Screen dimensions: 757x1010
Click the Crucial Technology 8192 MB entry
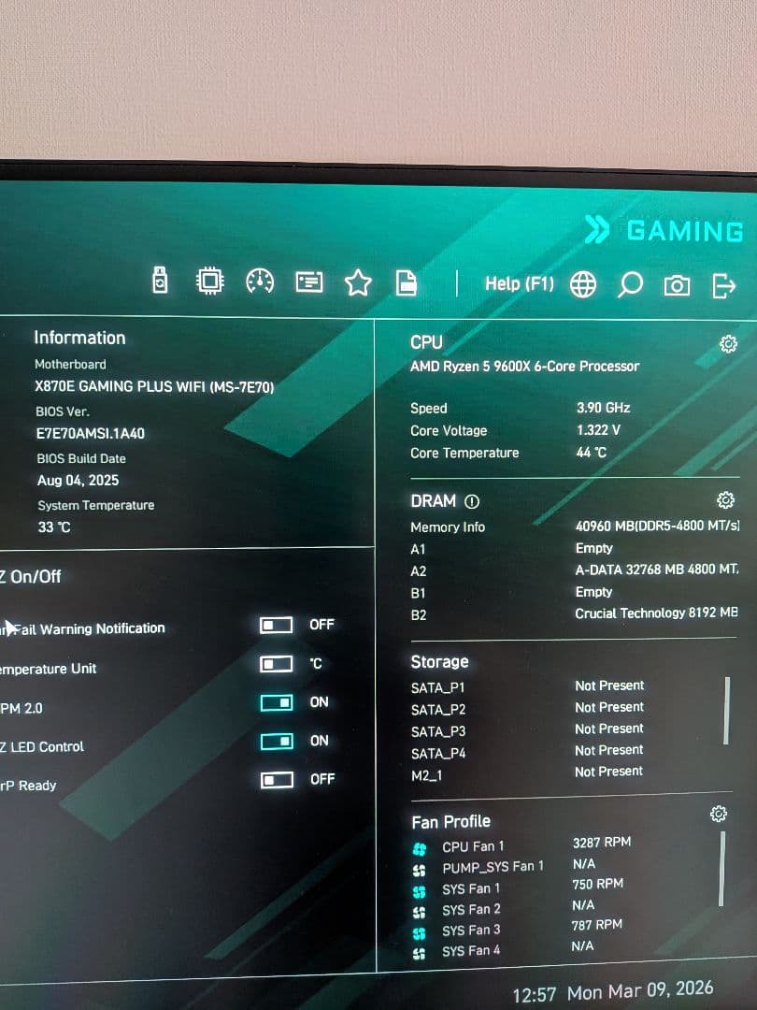coord(657,613)
